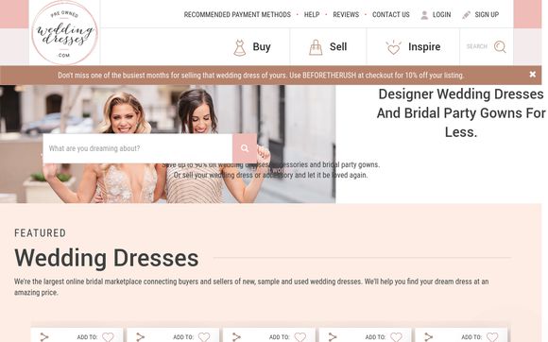Click the Login link text
The height and width of the screenshot is (342, 548).
pyautogui.click(x=442, y=15)
